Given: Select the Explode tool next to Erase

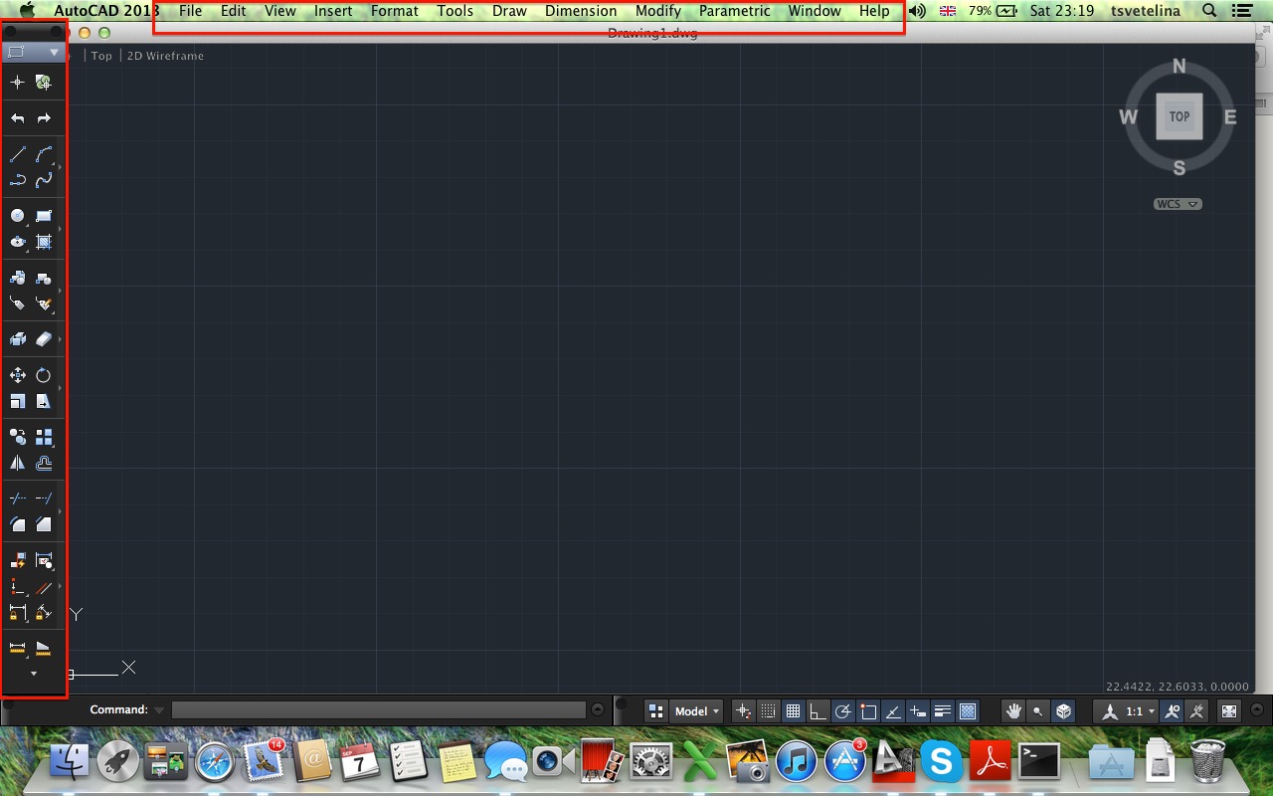Looking at the screenshot, I should pyautogui.click(x=18, y=339).
